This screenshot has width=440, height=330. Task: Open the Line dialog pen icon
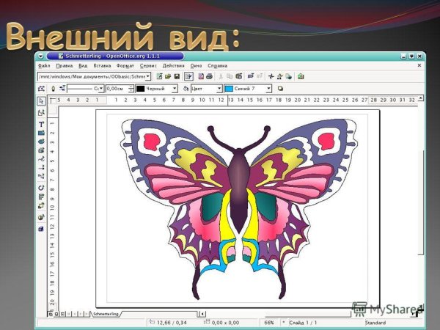tap(53, 89)
